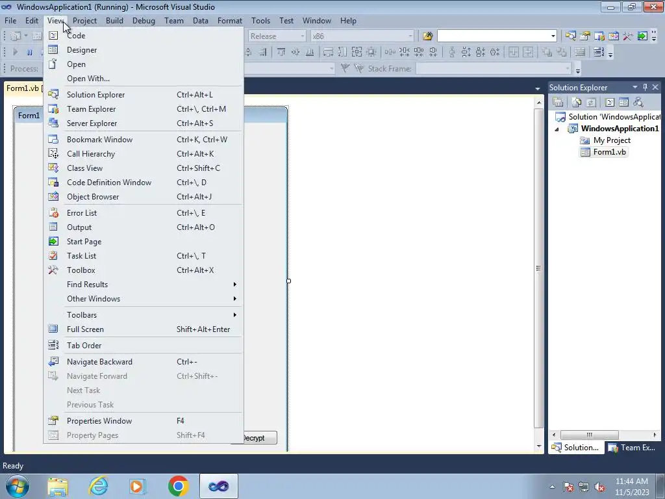Open the search combo box arrow

pyautogui.click(x=553, y=36)
